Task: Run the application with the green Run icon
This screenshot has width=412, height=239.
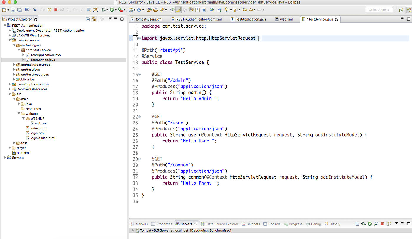Action: pyautogui.click(x=112, y=10)
